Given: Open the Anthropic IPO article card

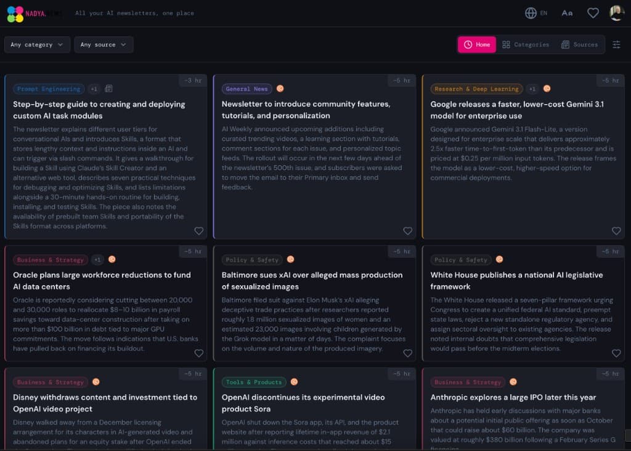Looking at the screenshot, I should point(513,397).
